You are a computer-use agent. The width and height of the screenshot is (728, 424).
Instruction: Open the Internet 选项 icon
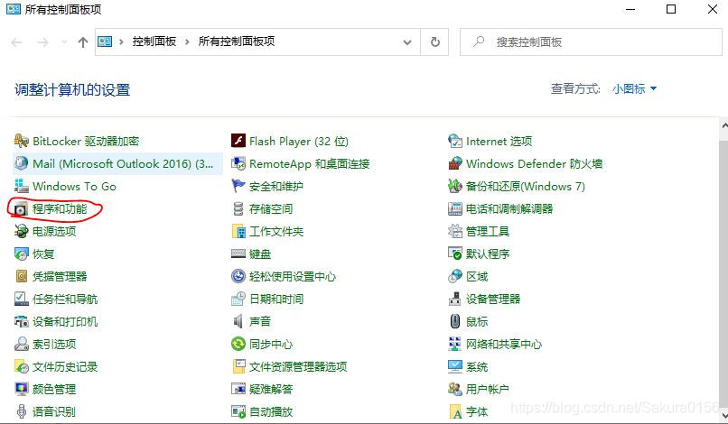[455, 141]
